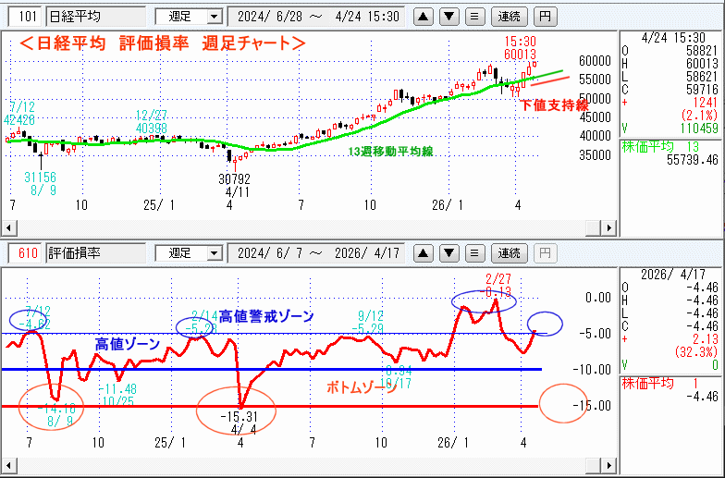Click the (32.3%) change percentage
This screenshot has width=725, height=478.
tap(695, 352)
